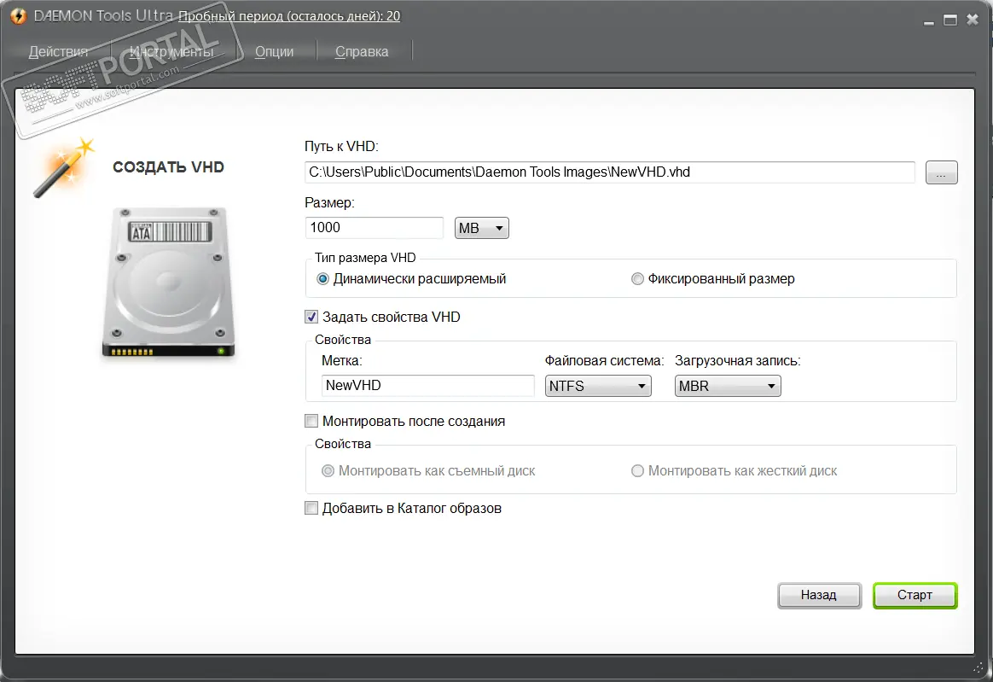Expand the MB size unit dropdown
Screen dimensions: 993x682
coord(482,228)
